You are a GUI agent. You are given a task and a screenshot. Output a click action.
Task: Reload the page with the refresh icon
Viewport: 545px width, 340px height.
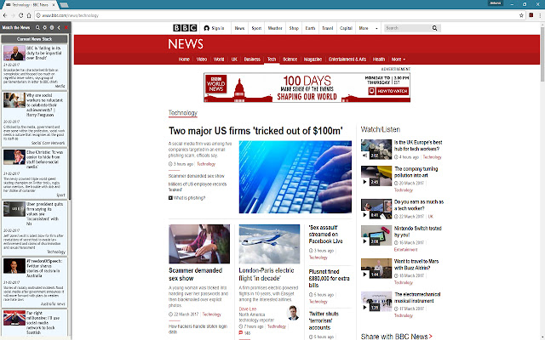tap(20, 15)
